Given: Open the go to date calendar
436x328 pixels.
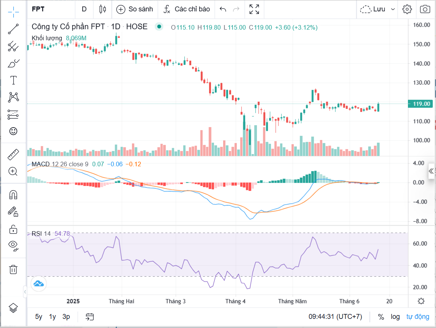Looking at the screenshot, I should pos(90,317).
